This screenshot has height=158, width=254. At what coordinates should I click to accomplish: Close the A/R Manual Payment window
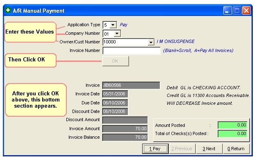[x=246, y=11]
